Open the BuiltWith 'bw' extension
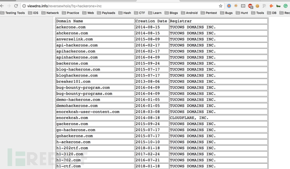 click(278, 6)
